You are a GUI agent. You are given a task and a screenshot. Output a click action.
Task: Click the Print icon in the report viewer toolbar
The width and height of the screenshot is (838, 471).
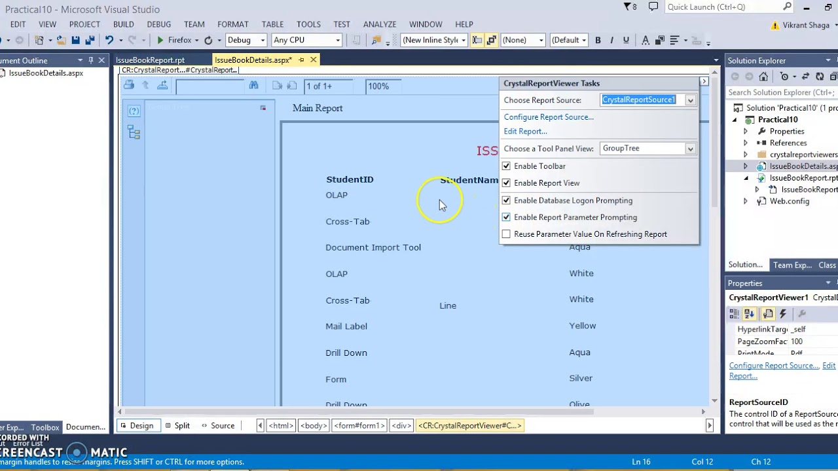[x=129, y=85]
